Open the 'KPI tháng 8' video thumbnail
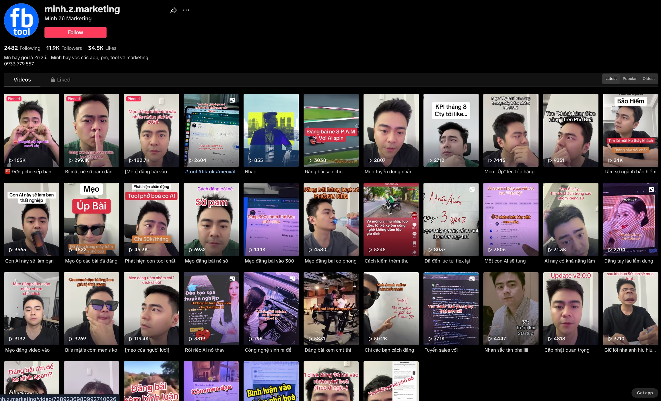 (451, 130)
